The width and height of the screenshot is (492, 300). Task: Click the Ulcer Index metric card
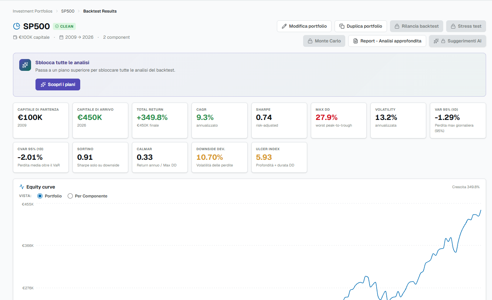[x=279, y=157]
